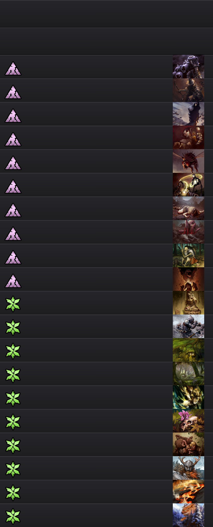
Task: Open the misty forest grove thumbnail
Action: pyautogui.click(x=188, y=374)
